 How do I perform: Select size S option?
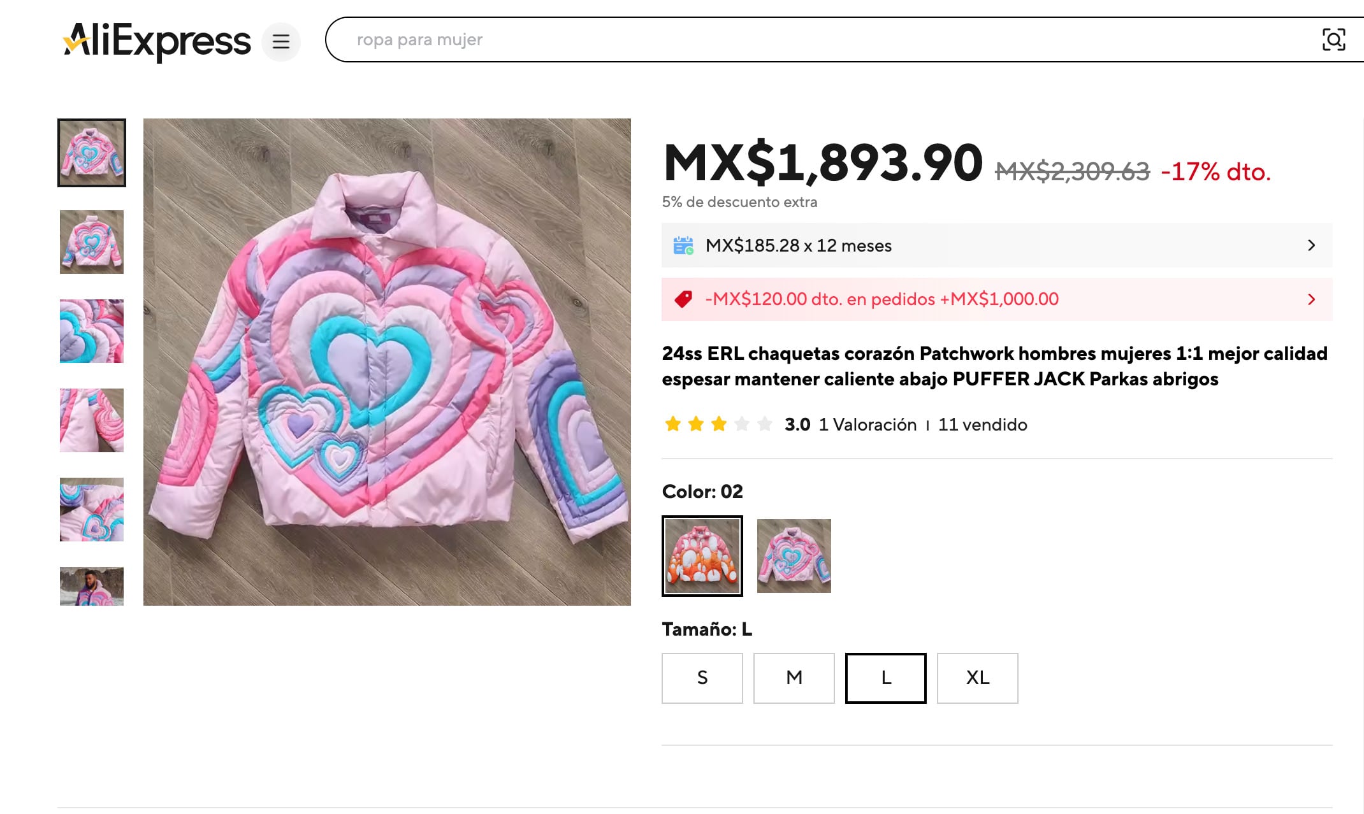[x=702, y=678]
